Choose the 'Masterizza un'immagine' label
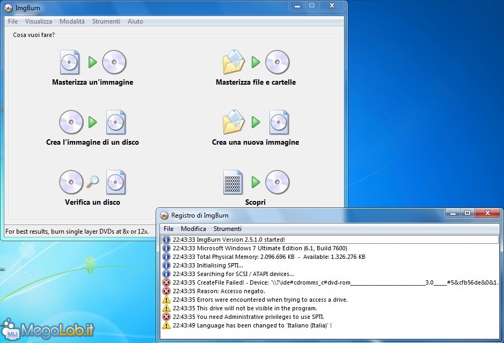504x343 pixels. point(92,82)
